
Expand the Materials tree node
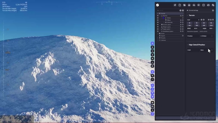[x=164, y=22]
